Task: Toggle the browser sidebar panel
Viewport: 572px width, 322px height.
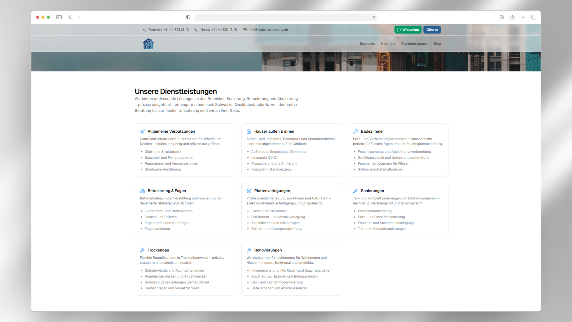Action: tap(59, 17)
